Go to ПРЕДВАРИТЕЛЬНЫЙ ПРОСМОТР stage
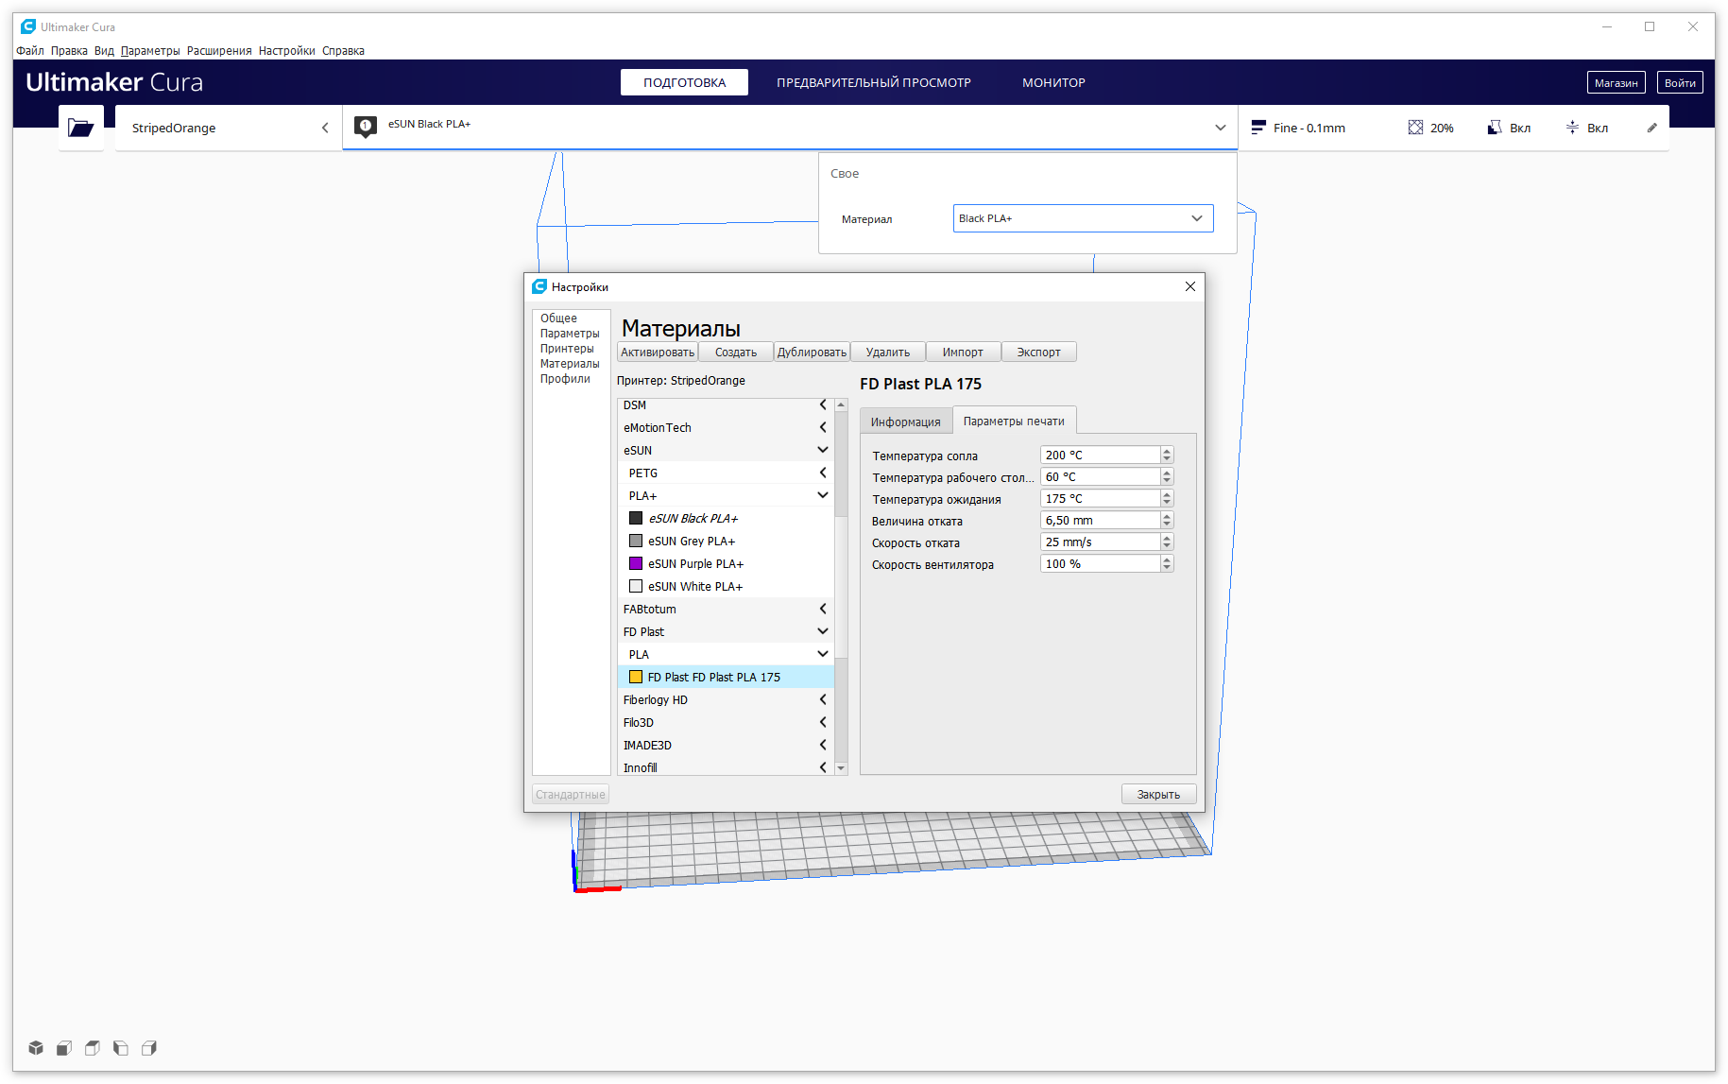Screen dimensions: 1728x1084 click(x=874, y=82)
